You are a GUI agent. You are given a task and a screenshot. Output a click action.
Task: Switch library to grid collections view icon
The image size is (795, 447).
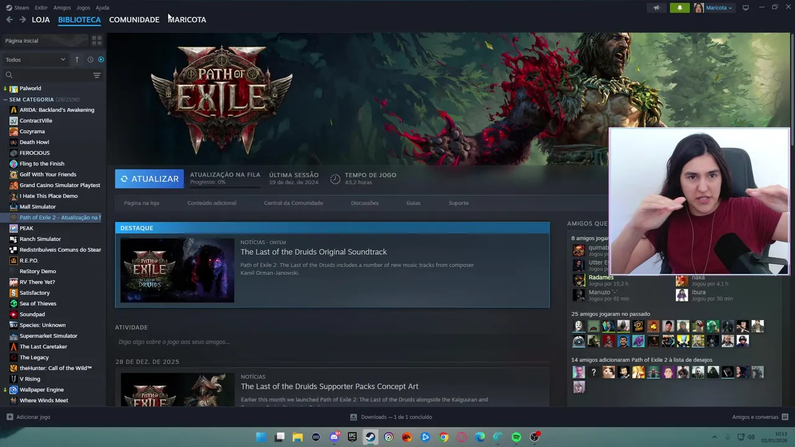point(96,40)
